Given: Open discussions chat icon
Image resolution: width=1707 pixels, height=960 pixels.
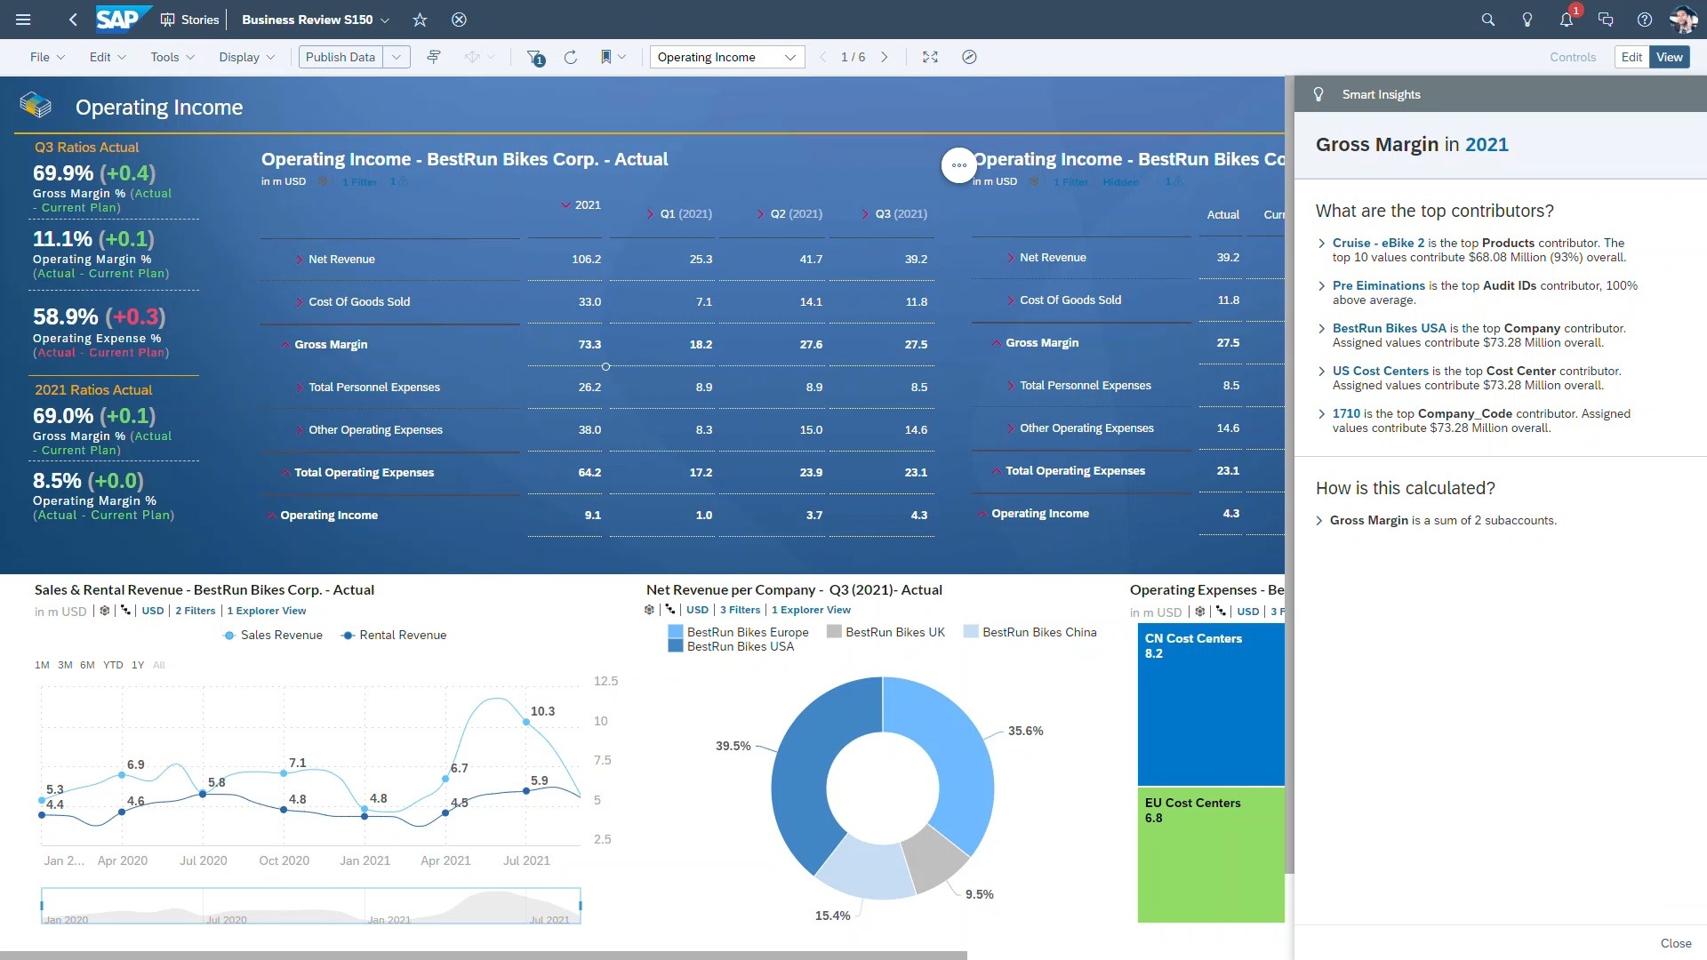Looking at the screenshot, I should click(1606, 20).
